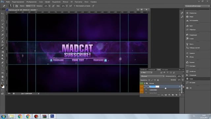Open the 'Окно' menu
The height and width of the screenshot is (119, 211).
pos(86,2)
